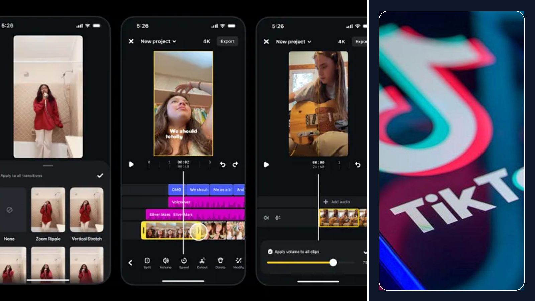
Task: Confirm transitions with the checkmark icon
Action: [100, 175]
